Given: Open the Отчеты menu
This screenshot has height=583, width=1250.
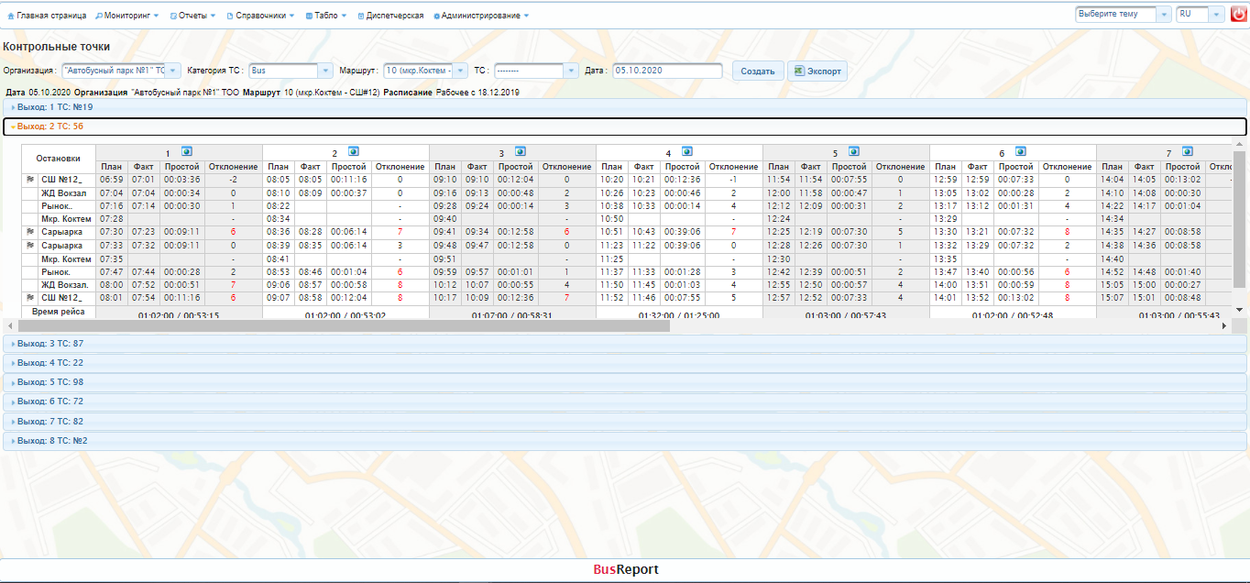Looking at the screenshot, I should pyautogui.click(x=192, y=16).
